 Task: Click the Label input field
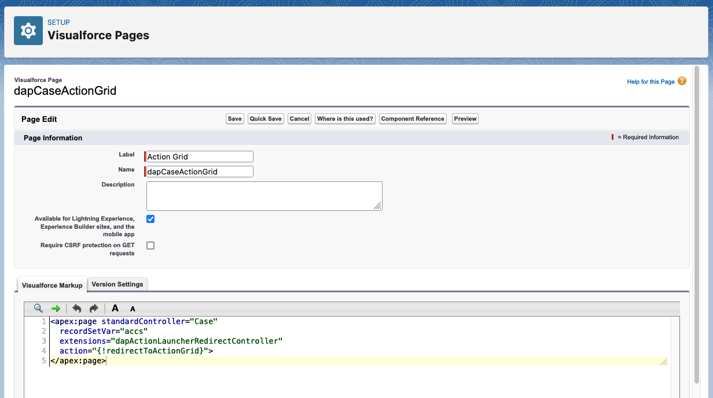tap(200, 157)
